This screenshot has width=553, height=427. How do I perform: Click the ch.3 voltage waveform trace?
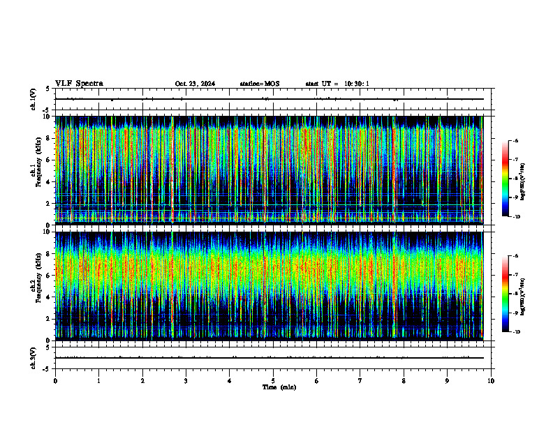tap(269, 358)
